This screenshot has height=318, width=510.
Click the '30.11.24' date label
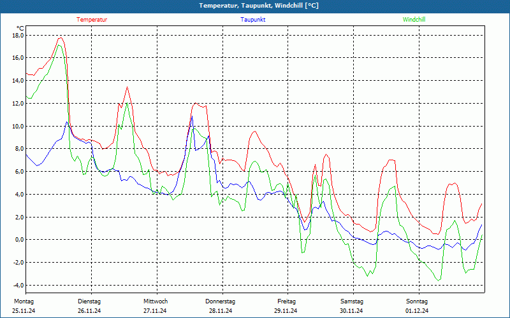tap(351, 311)
